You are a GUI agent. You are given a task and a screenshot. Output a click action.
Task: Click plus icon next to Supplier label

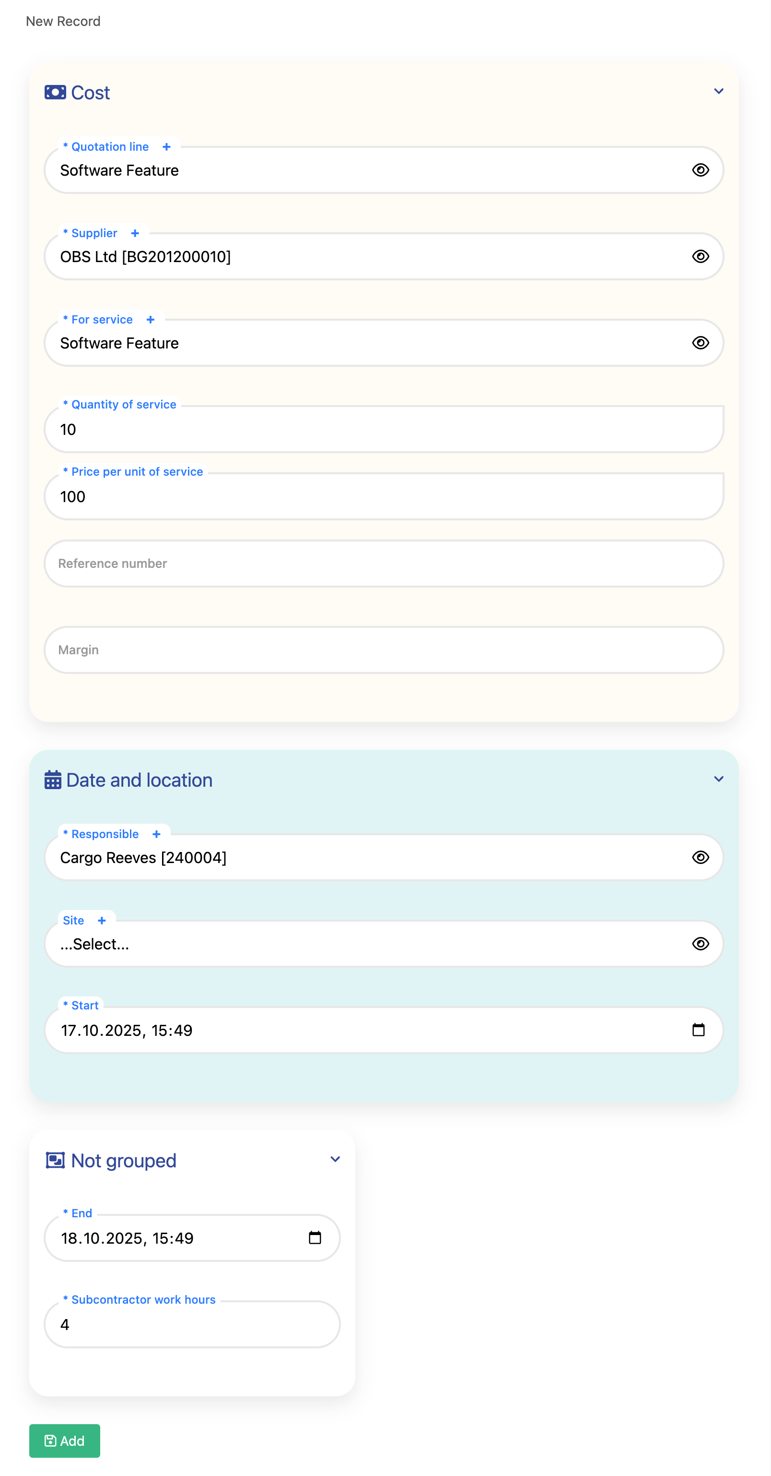tap(135, 233)
